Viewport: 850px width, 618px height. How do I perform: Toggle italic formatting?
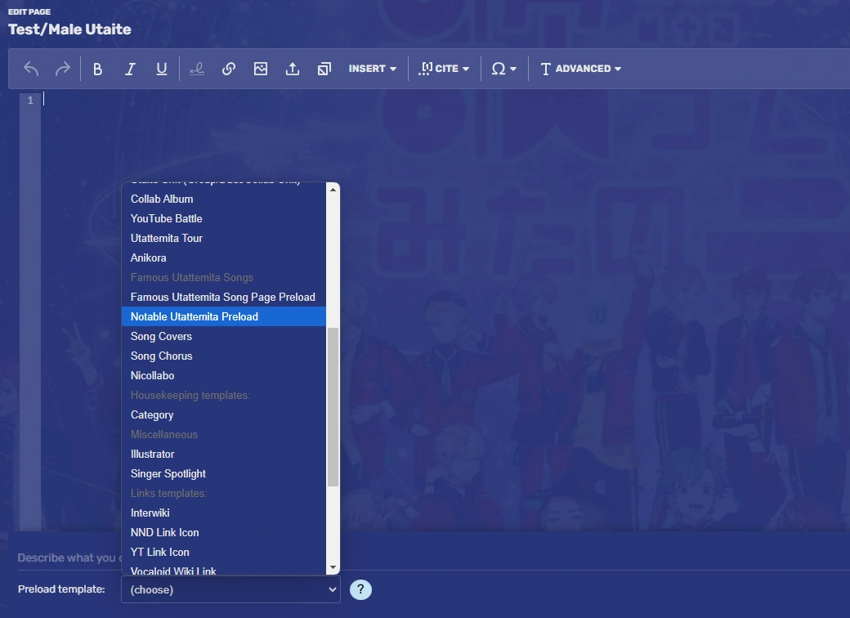[x=130, y=69]
